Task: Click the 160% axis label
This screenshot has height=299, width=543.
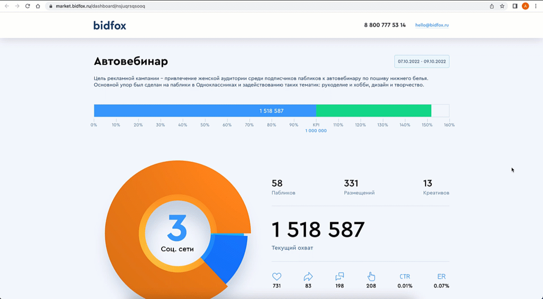Action: (449, 125)
